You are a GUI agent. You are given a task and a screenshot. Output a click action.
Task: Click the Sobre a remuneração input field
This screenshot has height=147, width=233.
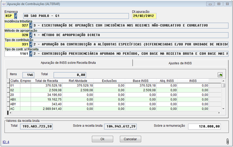click(x=204, y=126)
